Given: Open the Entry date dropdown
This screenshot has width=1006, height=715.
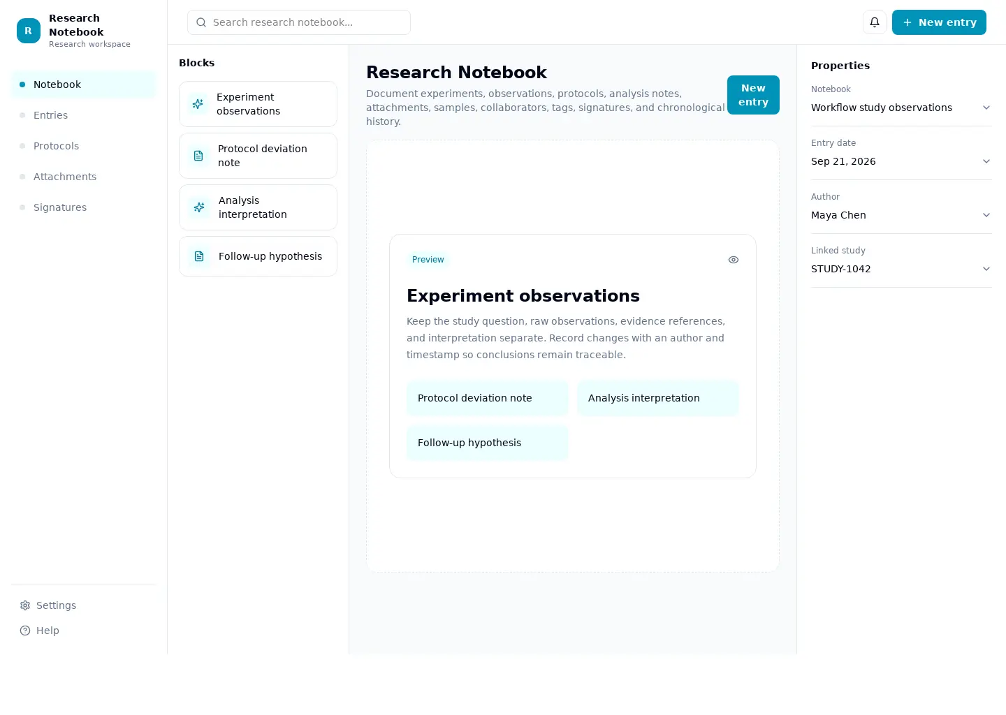Looking at the screenshot, I should pyautogui.click(x=901, y=161).
